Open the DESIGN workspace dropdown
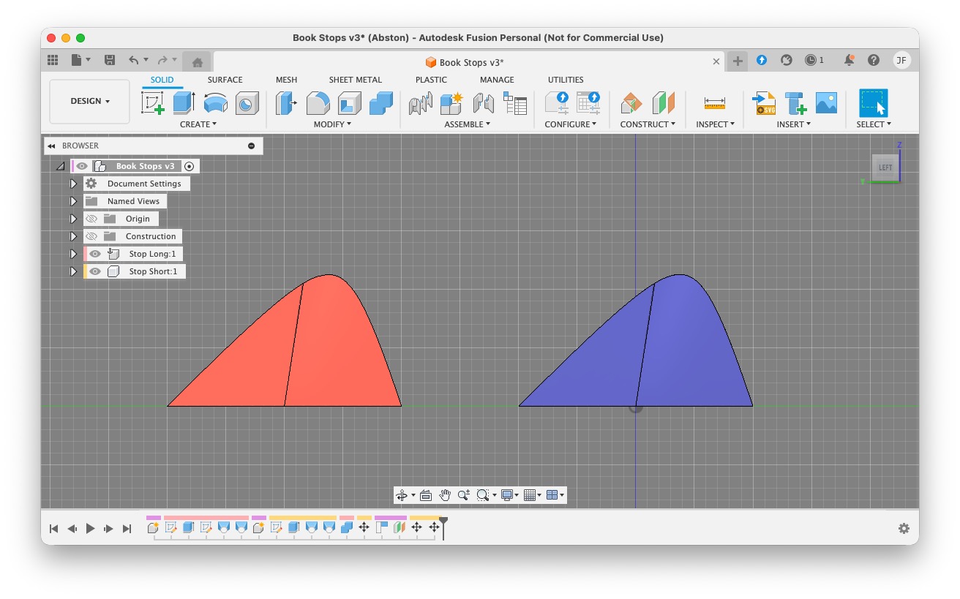Viewport: 960px width, 599px height. (x=90, y=101)
